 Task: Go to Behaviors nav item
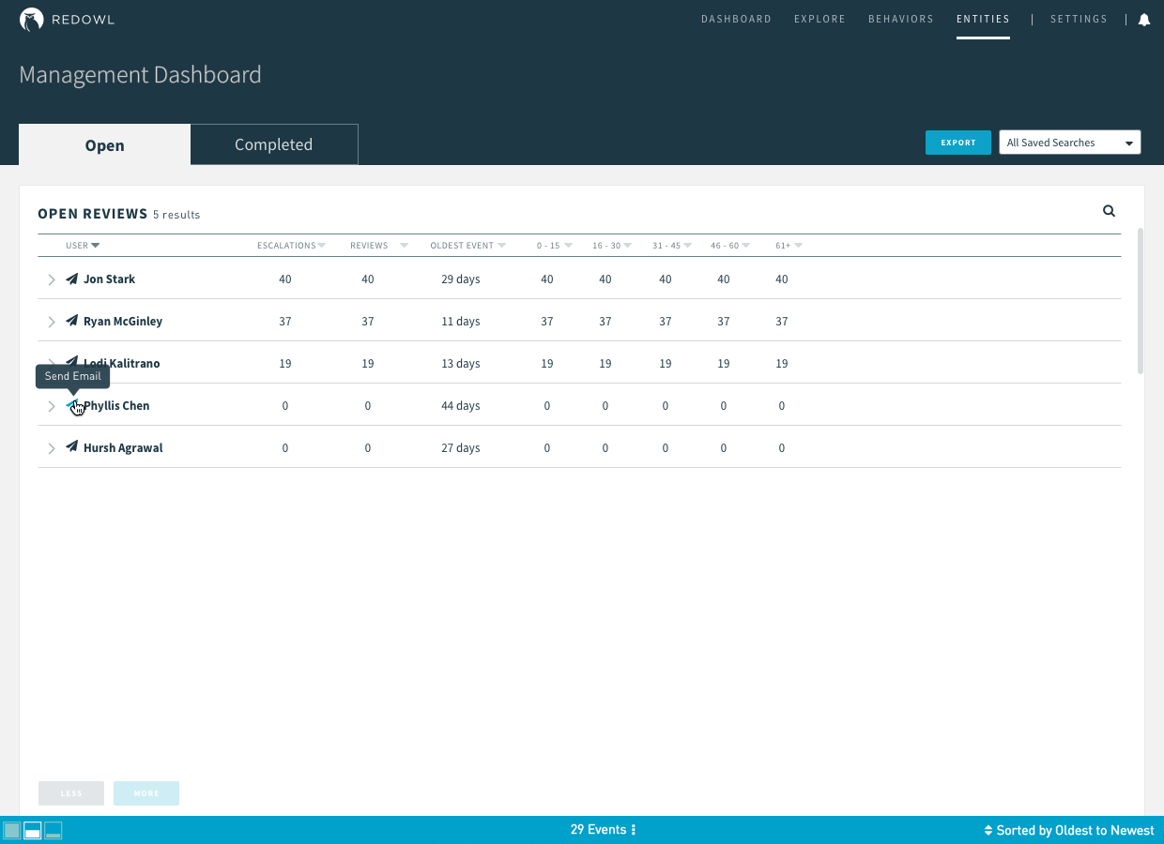[901, 19]
